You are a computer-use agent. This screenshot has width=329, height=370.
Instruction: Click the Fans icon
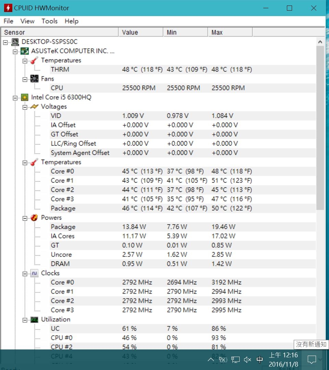[35, 79]
